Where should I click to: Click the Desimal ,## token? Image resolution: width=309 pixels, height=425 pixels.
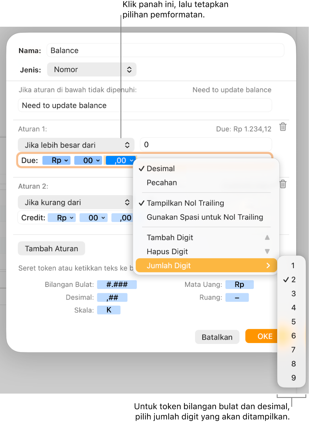pos(112,297)
